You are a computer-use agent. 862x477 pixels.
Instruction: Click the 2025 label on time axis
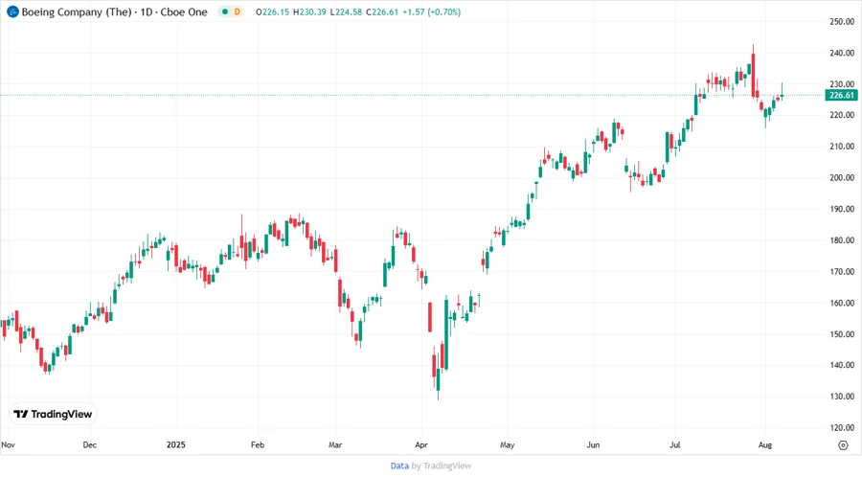176,444
